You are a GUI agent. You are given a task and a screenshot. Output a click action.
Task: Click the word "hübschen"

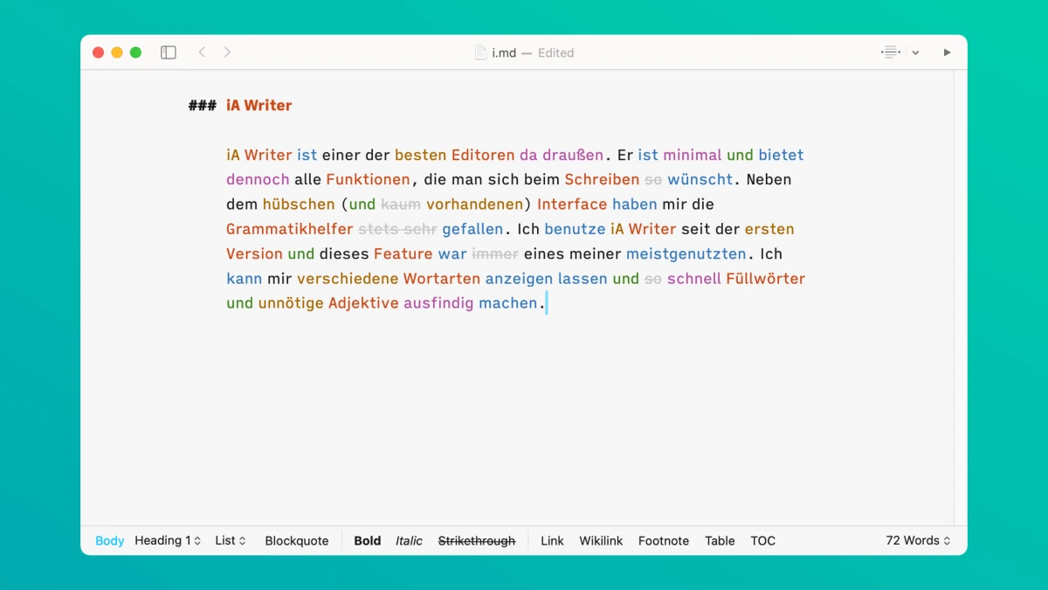[299, 205]
